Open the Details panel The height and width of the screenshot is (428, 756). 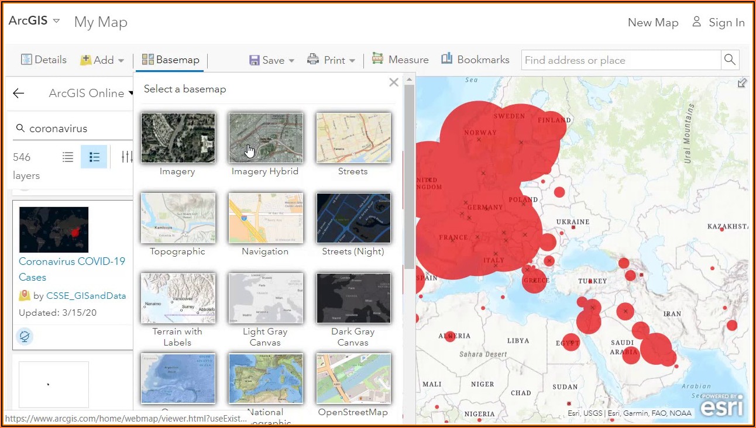[x=44, y=60]
